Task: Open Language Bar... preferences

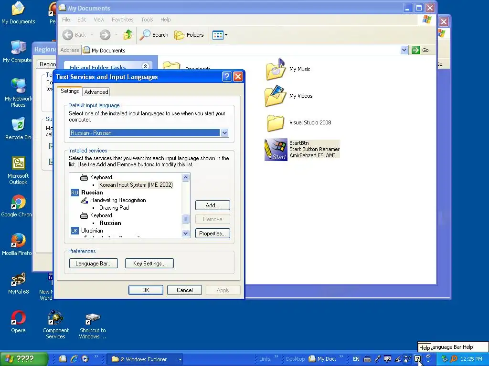Action: click(94, 263)
